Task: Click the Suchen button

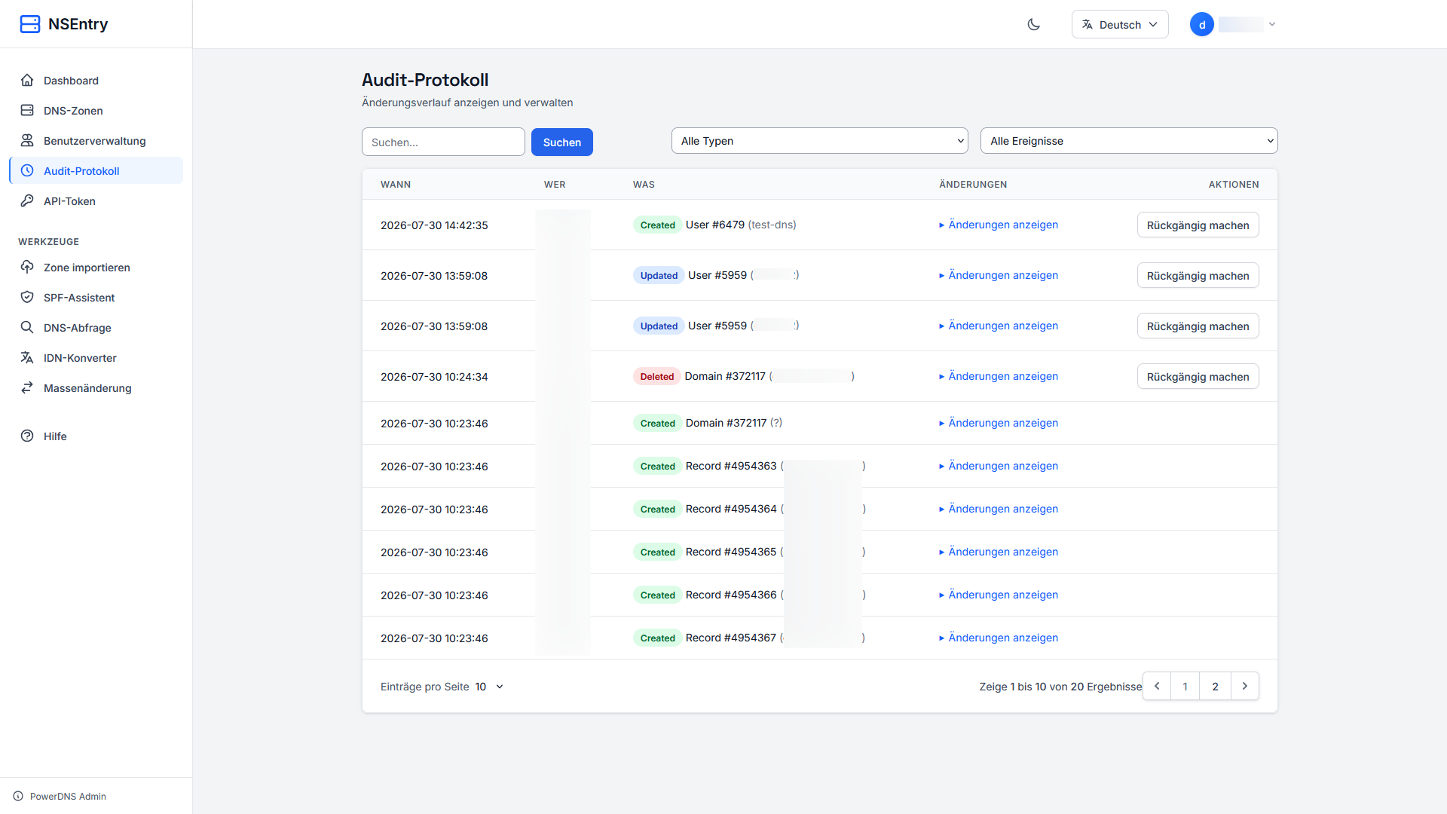Action: point(562,142)
